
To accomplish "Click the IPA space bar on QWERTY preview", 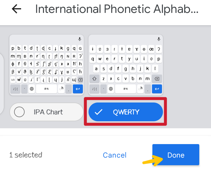I will pos(126,89).
